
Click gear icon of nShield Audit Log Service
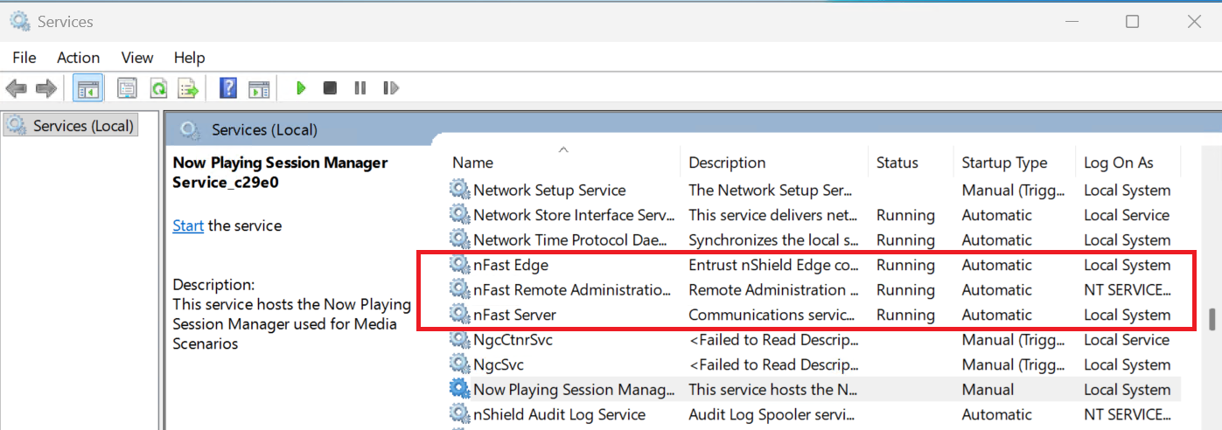click(x=459, y=414)
